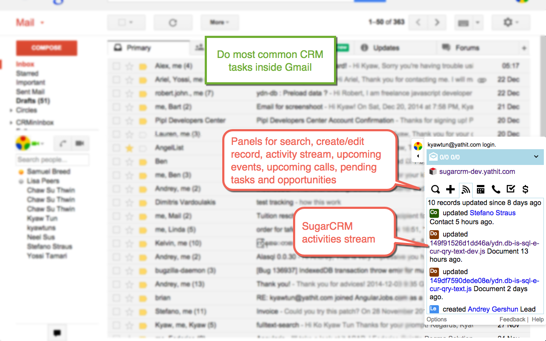Open chat with Yossi Tamari

click(x=47, y=256)
